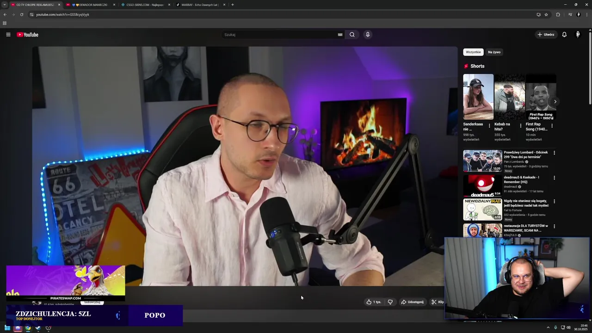Open the volume icon in system tray

568,328
